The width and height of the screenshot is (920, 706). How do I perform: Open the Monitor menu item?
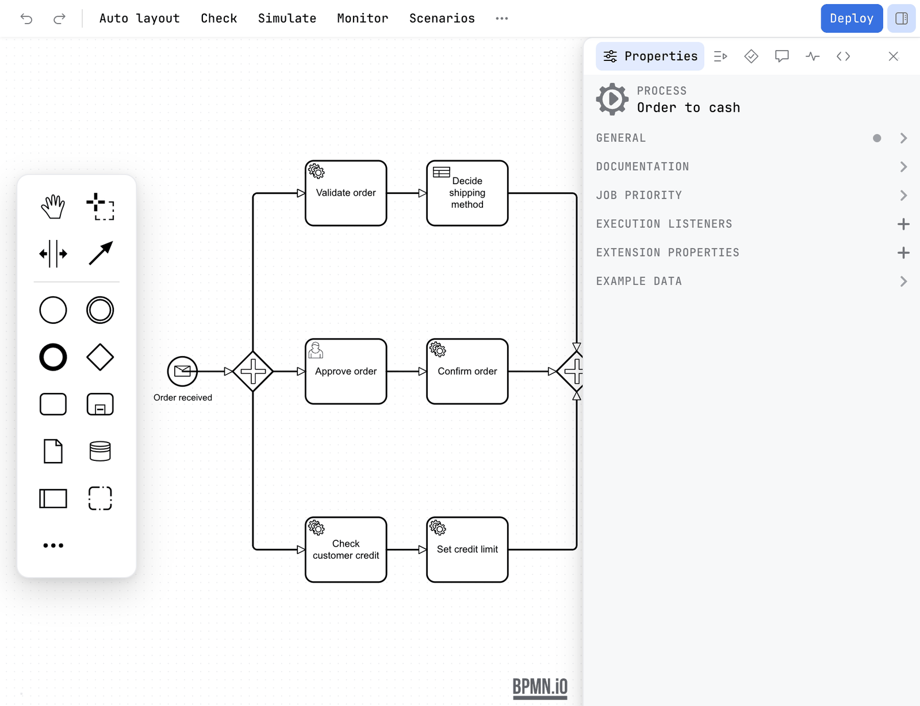coord(363,18)
